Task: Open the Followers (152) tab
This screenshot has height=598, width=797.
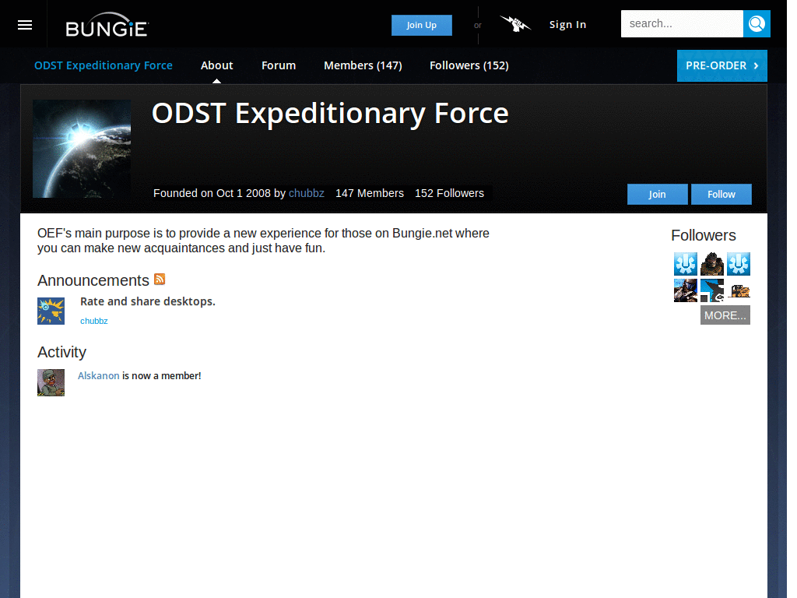Action: click(x=469, y=65)
